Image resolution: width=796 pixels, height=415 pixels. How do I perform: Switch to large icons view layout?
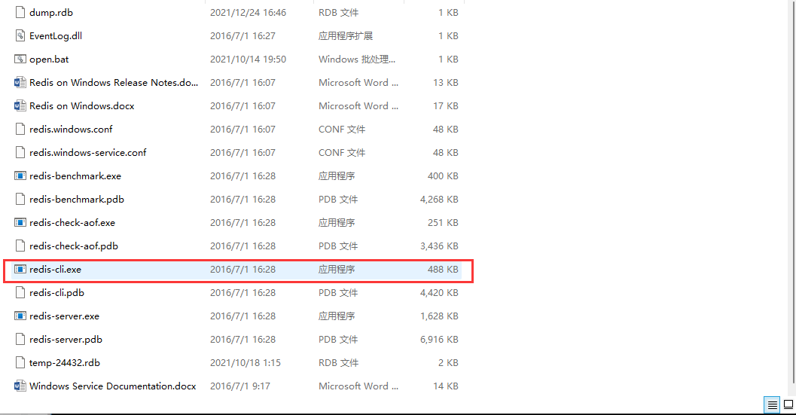(x=788, y=405)
